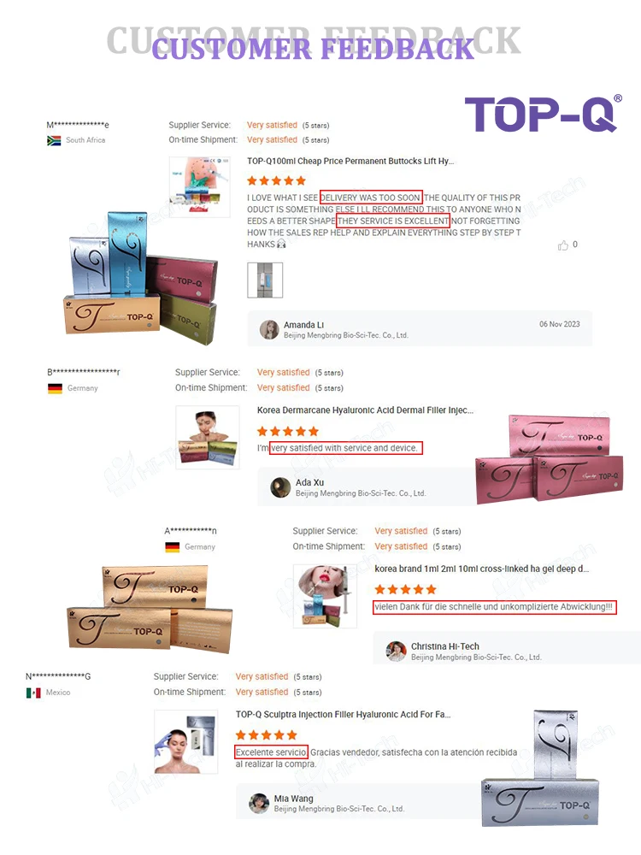Click the thumbs-up like icon
The height and width of the screenshot is (855, 641).
tap(562, 245)
